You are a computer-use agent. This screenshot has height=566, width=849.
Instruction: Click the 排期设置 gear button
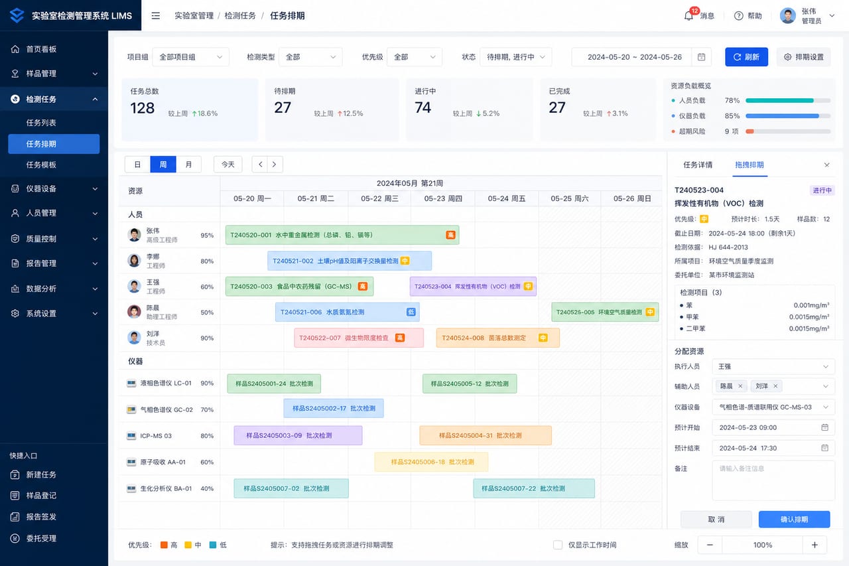click(804, 57)
